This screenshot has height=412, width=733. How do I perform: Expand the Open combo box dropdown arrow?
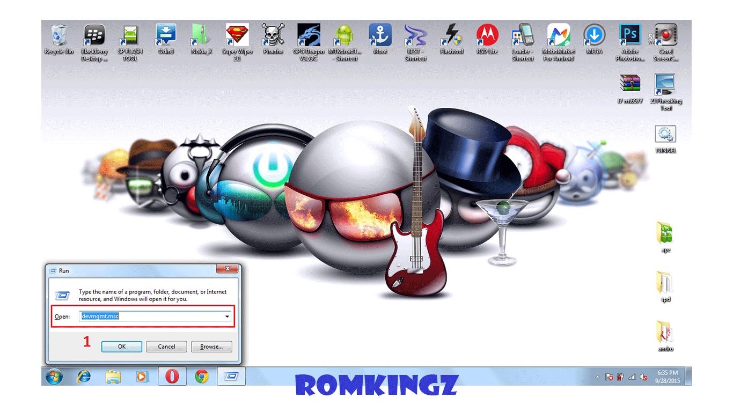(228, 317)
